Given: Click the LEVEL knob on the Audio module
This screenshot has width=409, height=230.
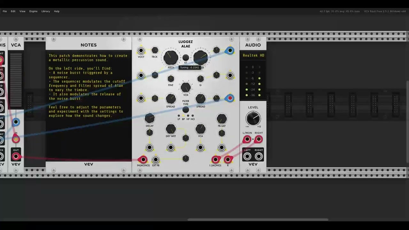Looking at the screenshot, I should point(253,119).
